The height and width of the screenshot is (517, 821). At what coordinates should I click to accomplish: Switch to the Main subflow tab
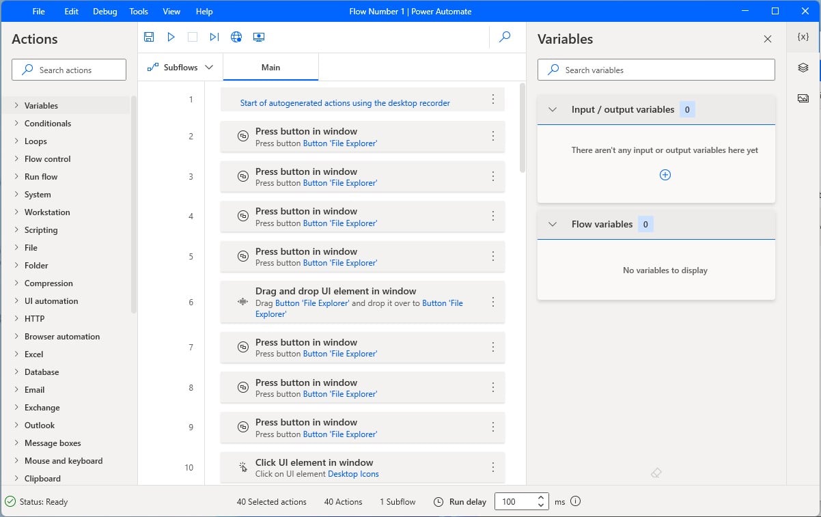tap(270, 67)
